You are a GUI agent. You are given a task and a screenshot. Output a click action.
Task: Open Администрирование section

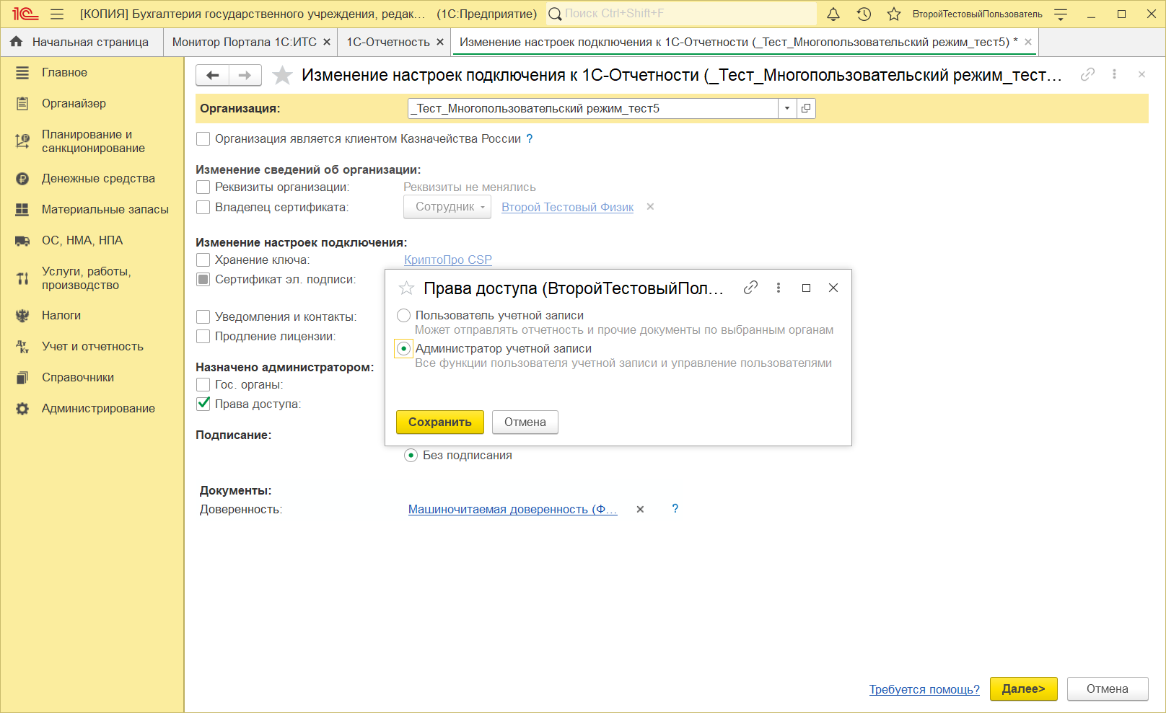(98, 408)
